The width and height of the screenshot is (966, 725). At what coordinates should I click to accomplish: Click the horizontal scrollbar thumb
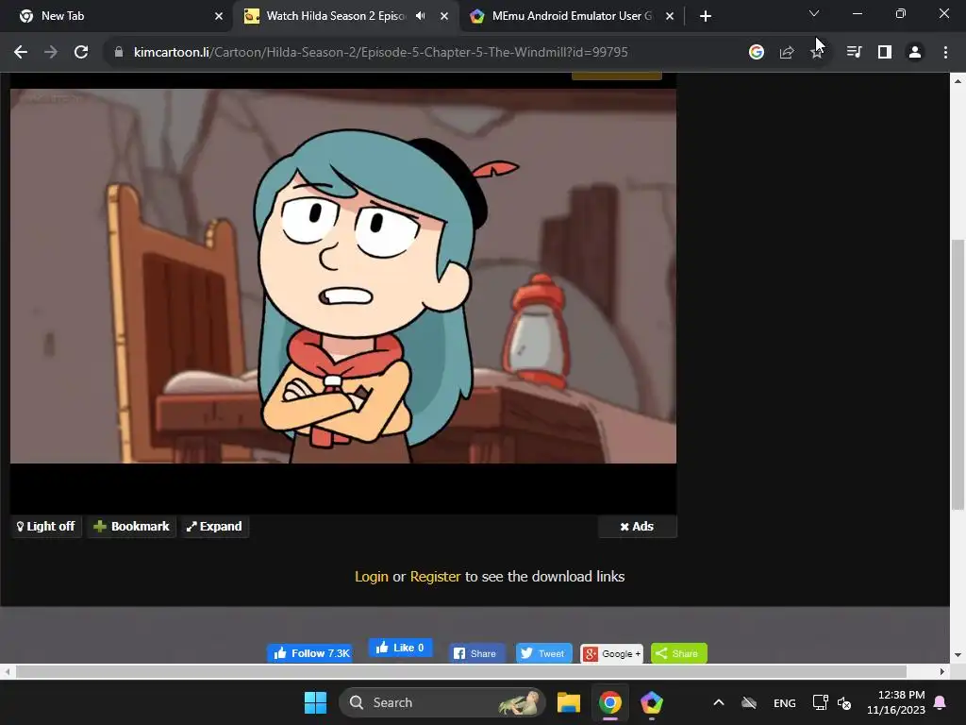point(460,671)
